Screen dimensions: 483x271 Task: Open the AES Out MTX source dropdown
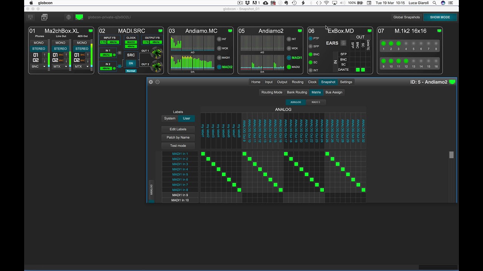tap(82, 67)
